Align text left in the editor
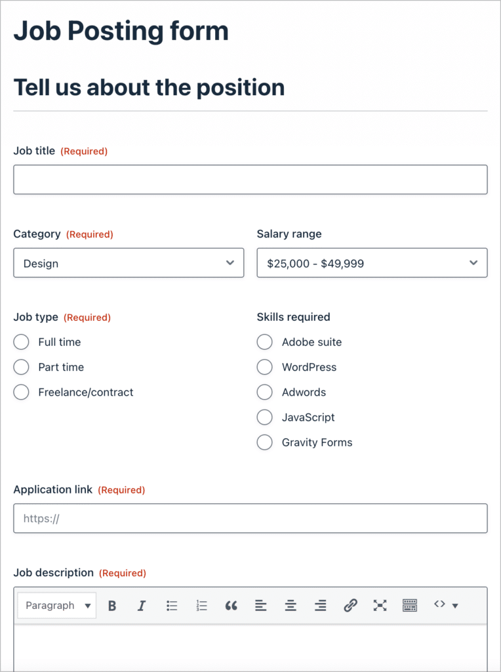501x672 pixels. [261, 606]
